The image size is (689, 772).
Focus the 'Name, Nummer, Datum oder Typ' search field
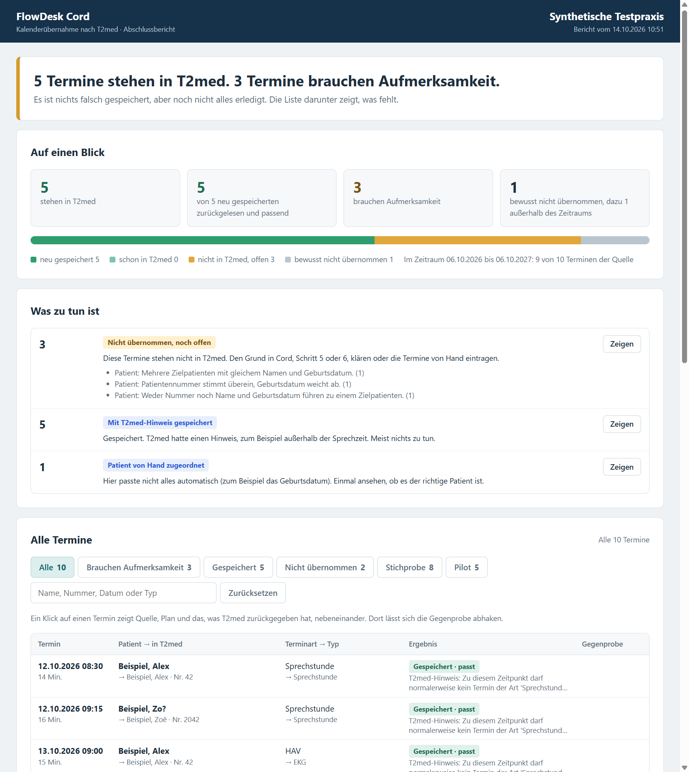[123, 593]
